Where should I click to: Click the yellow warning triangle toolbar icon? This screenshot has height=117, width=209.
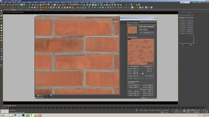(121, 5)
